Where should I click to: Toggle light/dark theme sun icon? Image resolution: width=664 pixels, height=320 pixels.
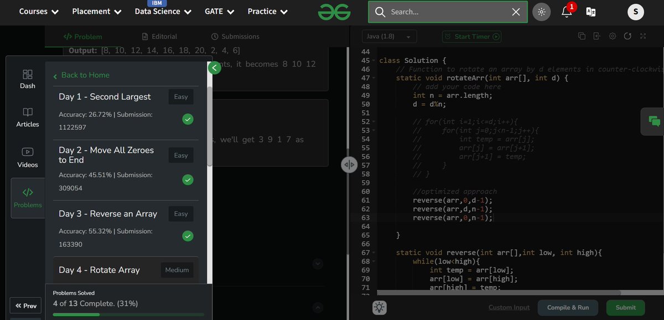542,12
